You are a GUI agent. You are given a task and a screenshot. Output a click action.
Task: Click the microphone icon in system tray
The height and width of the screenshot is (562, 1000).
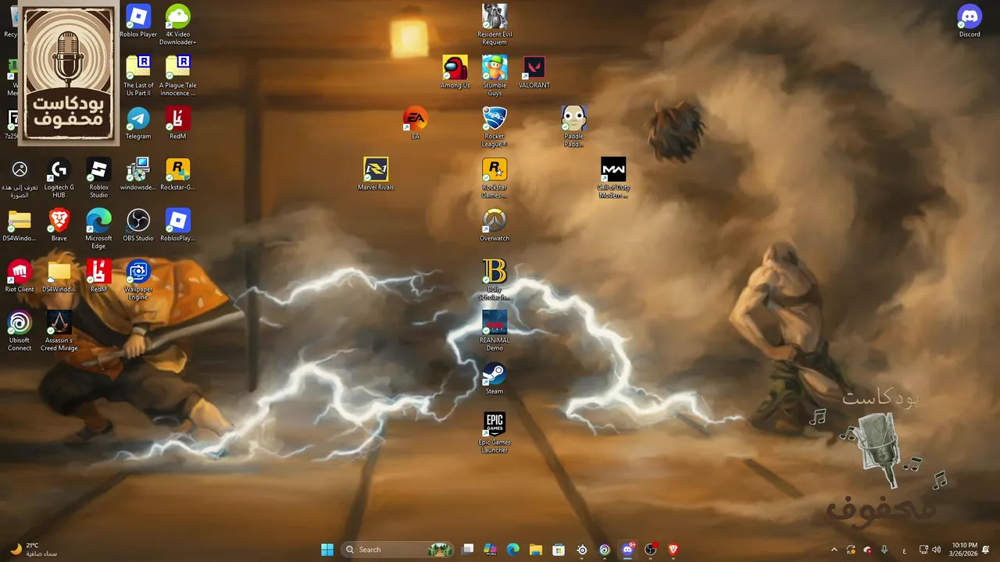884,550
